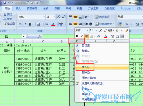Open the Acrobat ribbon tab
This screenshot has width=143, height=106.
click(x=126, y=9)
